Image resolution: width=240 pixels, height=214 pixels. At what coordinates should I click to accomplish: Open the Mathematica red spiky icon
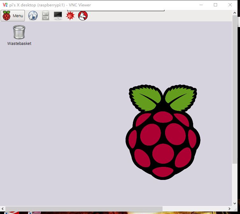point(70,16)
